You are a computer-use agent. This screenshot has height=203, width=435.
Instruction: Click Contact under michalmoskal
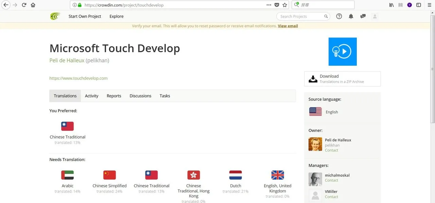(x=331, y=180)
